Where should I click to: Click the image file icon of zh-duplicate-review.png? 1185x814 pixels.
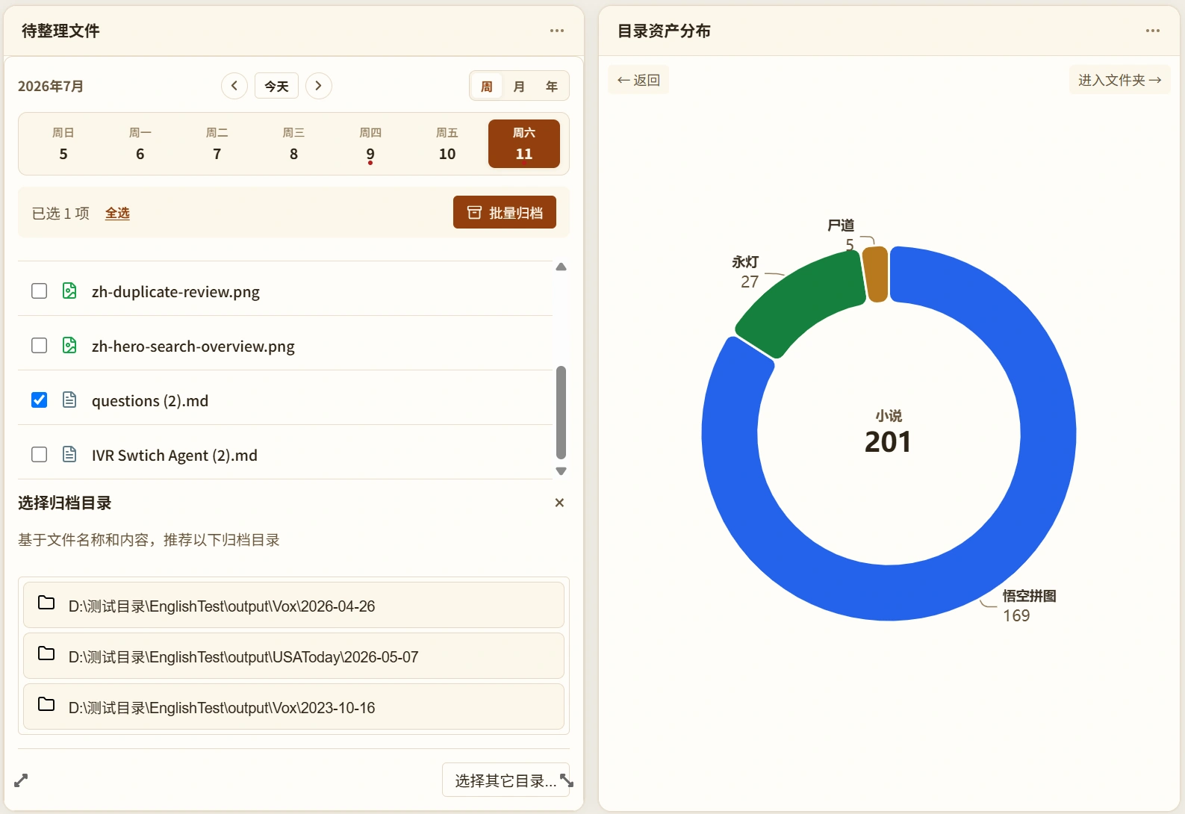click(69, 291)
